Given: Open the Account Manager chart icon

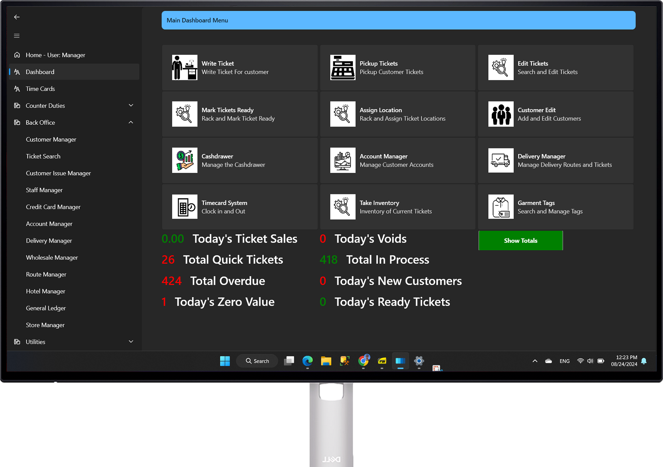Looking at the screenshot, I should pos(343,160).
